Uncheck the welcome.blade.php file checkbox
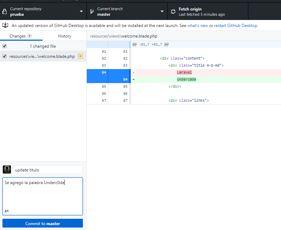The image size is (281, 230). (5, 56)
